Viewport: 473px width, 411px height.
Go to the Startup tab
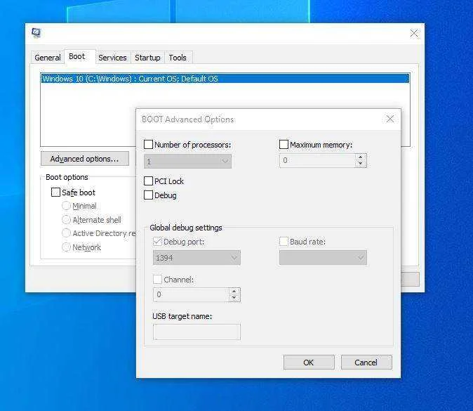(x=147, y=58)
